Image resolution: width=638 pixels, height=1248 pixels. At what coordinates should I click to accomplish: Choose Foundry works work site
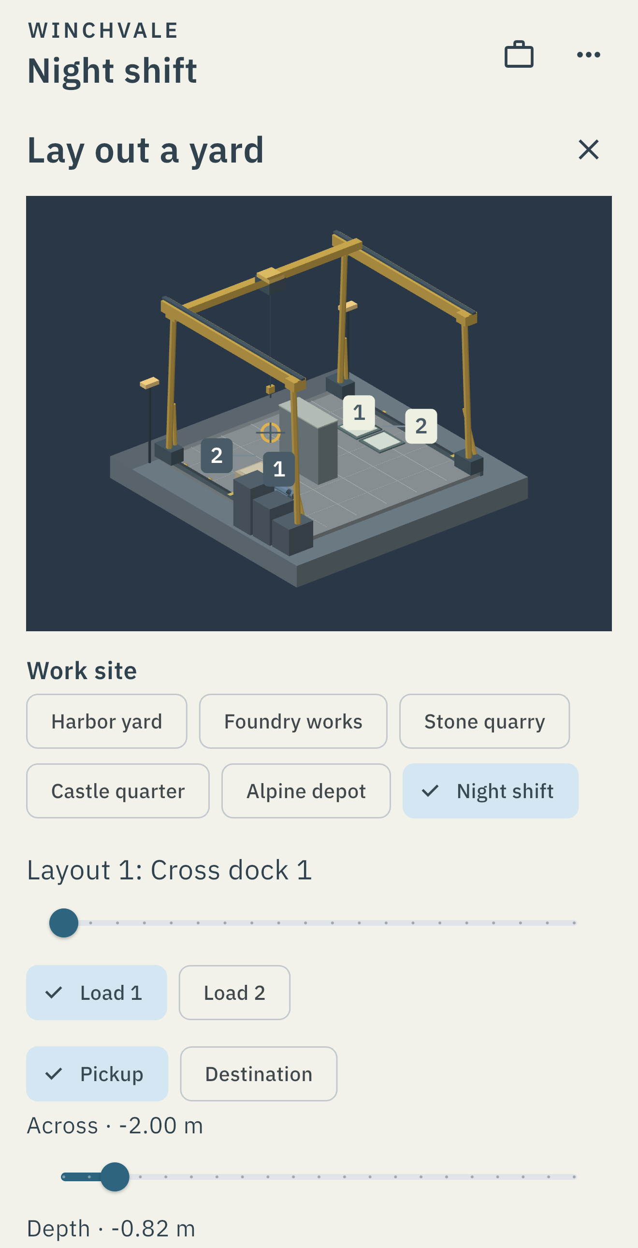coord(293,721)
